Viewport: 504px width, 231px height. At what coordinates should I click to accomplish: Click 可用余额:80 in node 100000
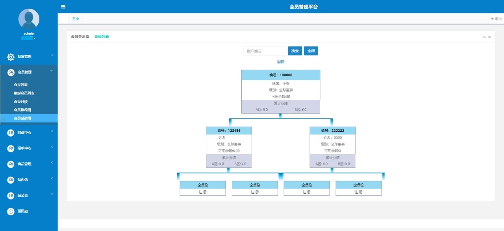pos(281,96)
